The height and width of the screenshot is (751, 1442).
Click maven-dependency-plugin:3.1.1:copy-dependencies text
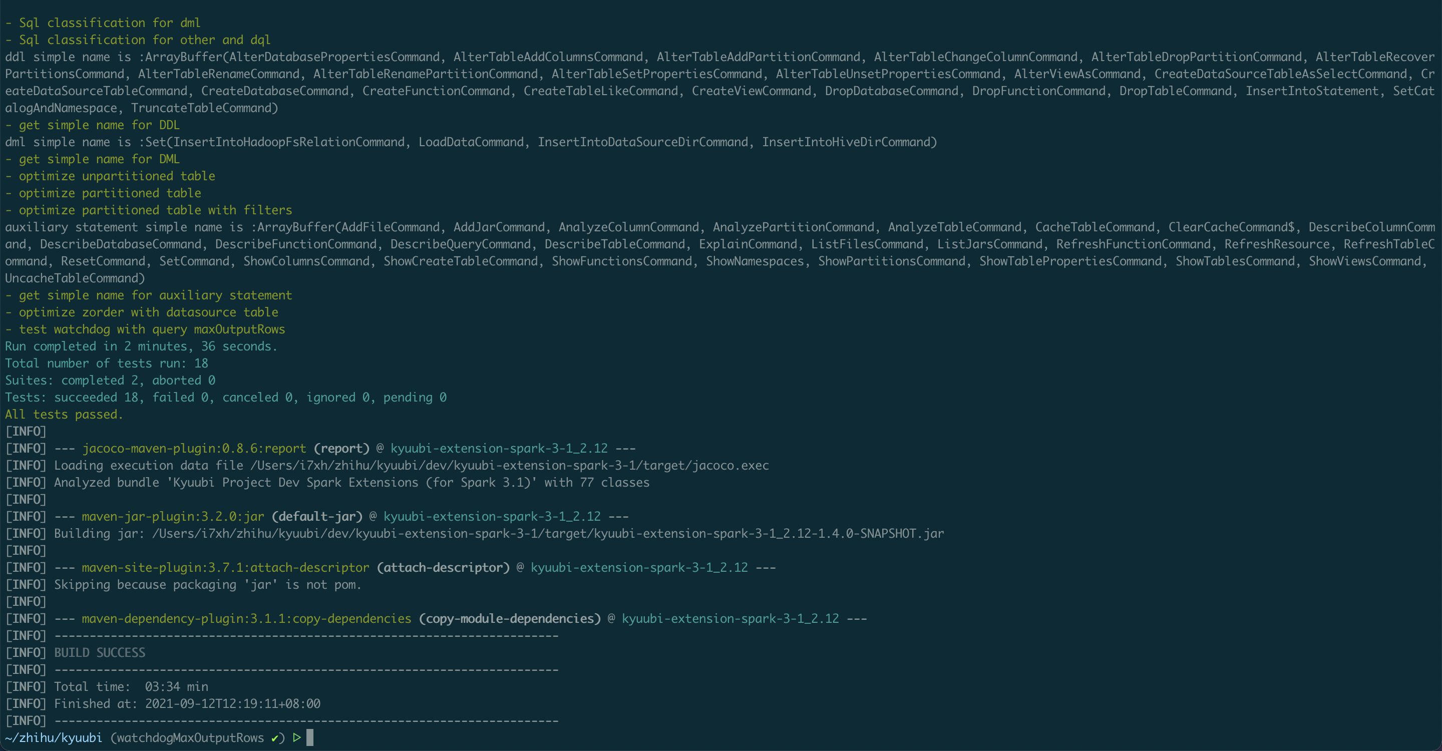point(246,618)
